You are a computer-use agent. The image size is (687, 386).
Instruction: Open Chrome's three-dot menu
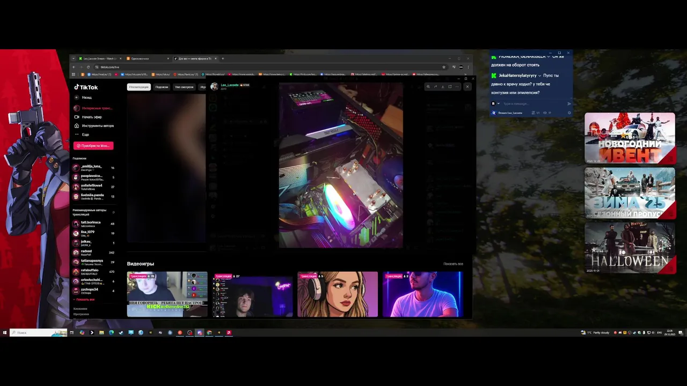coord(468,67)
